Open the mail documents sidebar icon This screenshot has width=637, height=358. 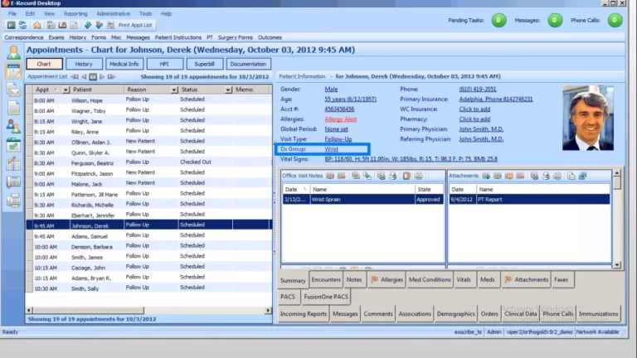[x=13, y=89]
